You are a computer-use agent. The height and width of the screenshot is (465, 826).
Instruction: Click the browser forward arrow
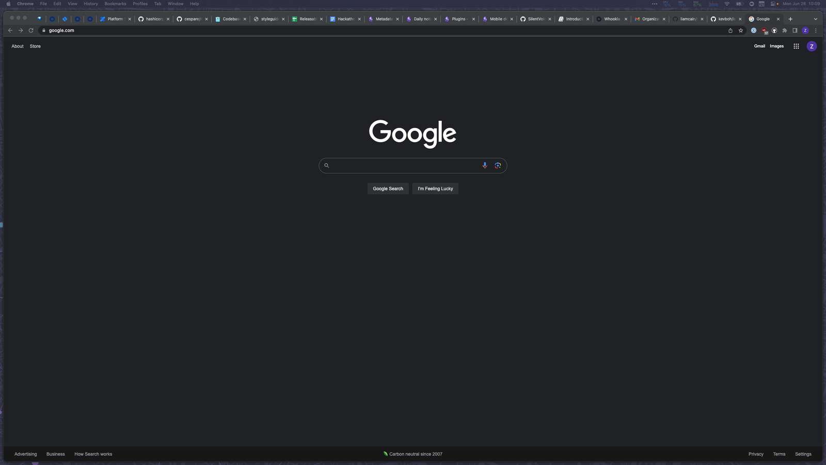pos(21,30)
